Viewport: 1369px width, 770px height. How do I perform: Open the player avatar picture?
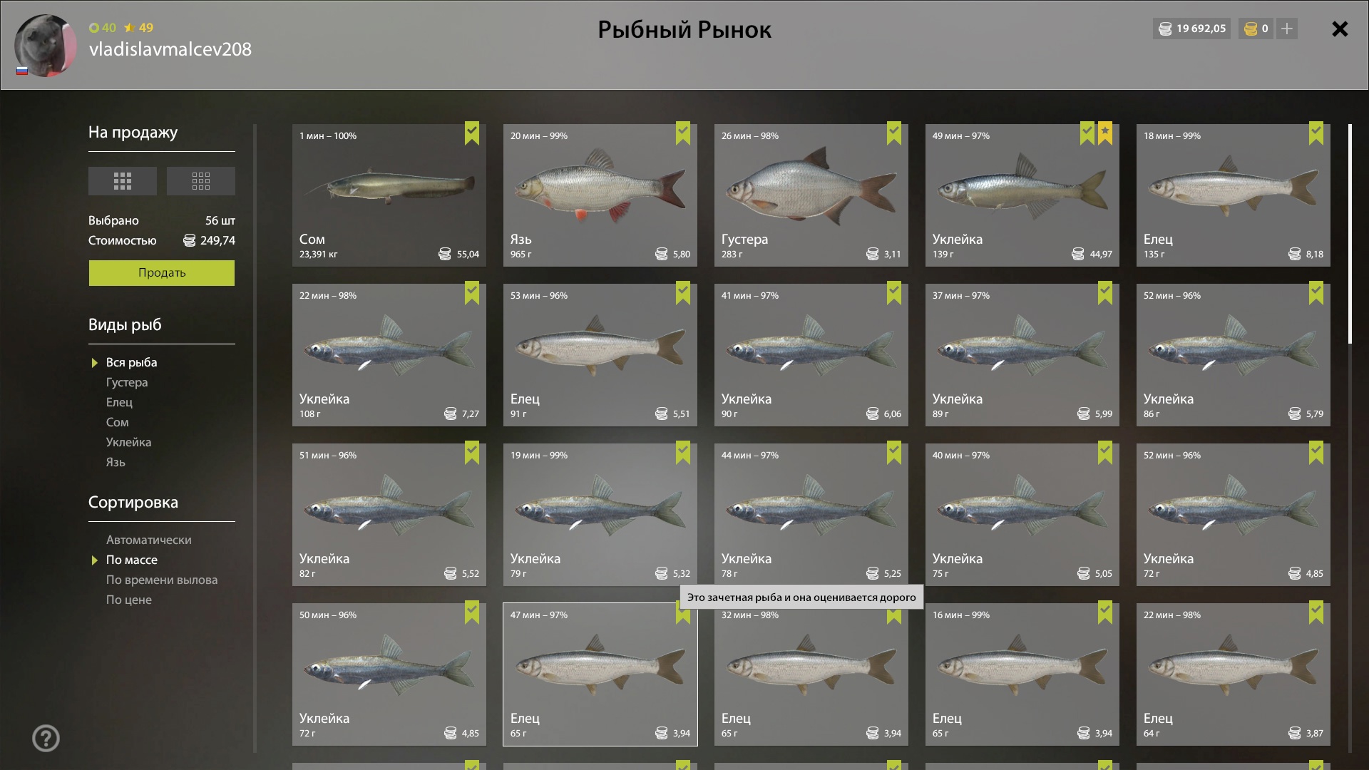[46, 46]
